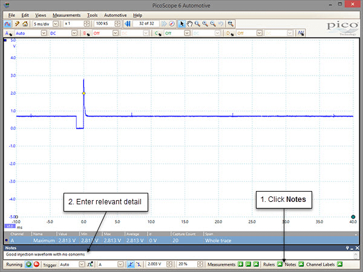Click the home icon in toolbar
363x272 pixels.
(25, 24)
